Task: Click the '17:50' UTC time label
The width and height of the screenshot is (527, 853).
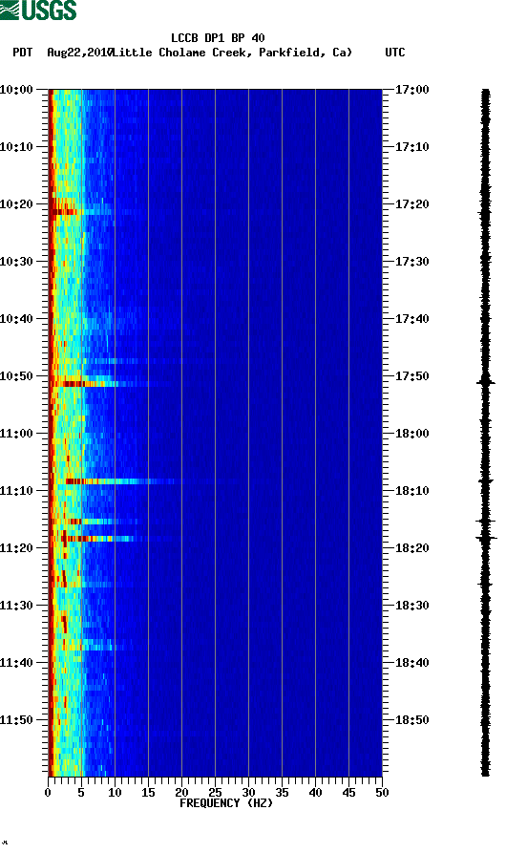Action: click(412, 376)
